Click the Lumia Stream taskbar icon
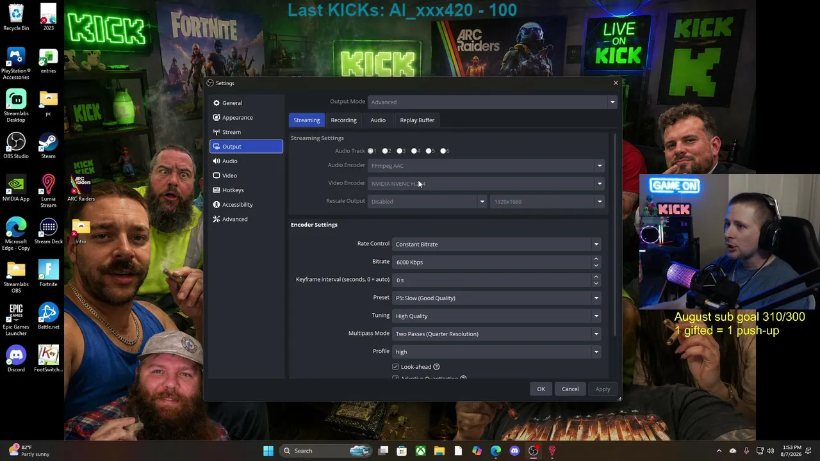Image resolution: width=820 pixels, height=461 pixels. point(552,451)
